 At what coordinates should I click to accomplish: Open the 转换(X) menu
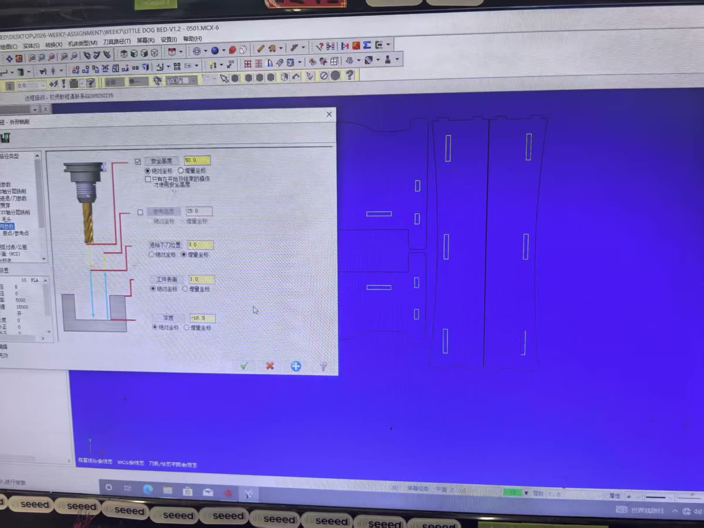coord(54,45)
